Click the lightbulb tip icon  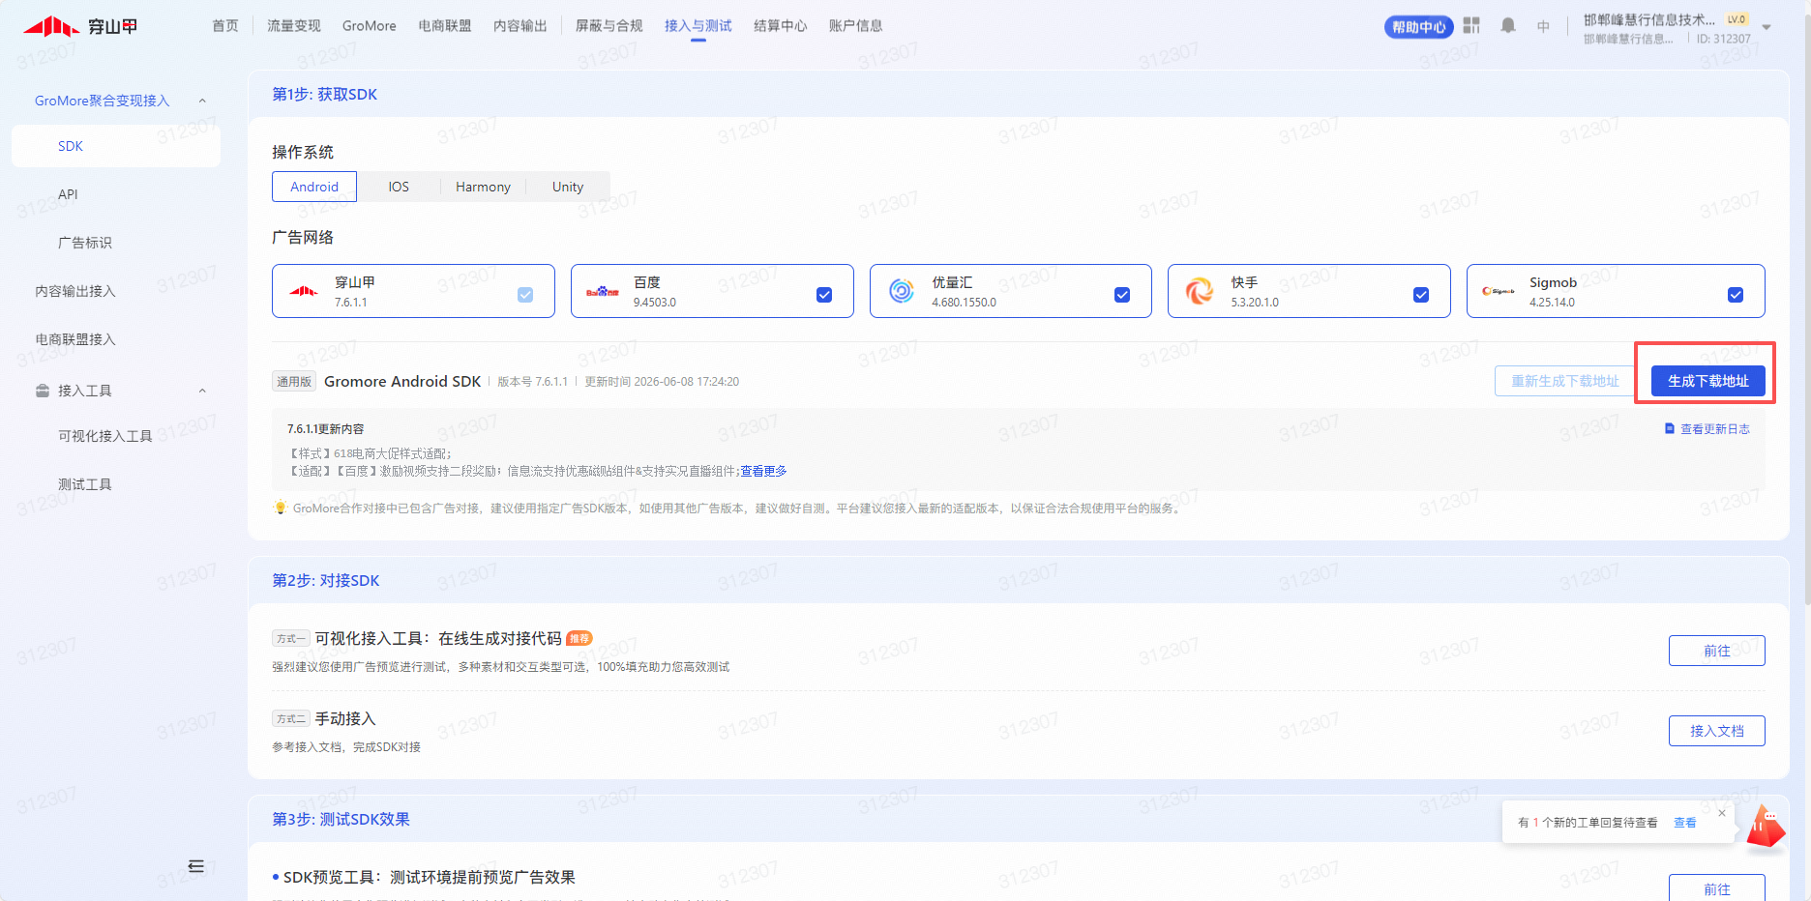coord(281,508)
